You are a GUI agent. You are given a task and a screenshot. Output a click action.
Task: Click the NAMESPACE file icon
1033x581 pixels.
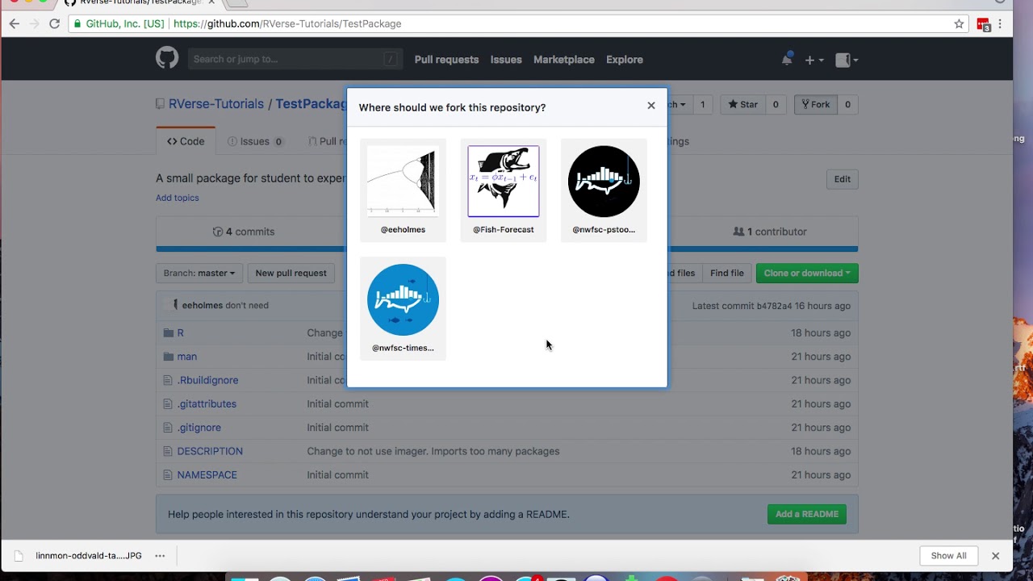[168, 475]
